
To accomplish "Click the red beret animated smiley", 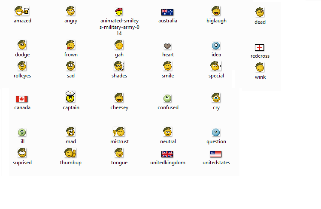I will pos(119,12).
